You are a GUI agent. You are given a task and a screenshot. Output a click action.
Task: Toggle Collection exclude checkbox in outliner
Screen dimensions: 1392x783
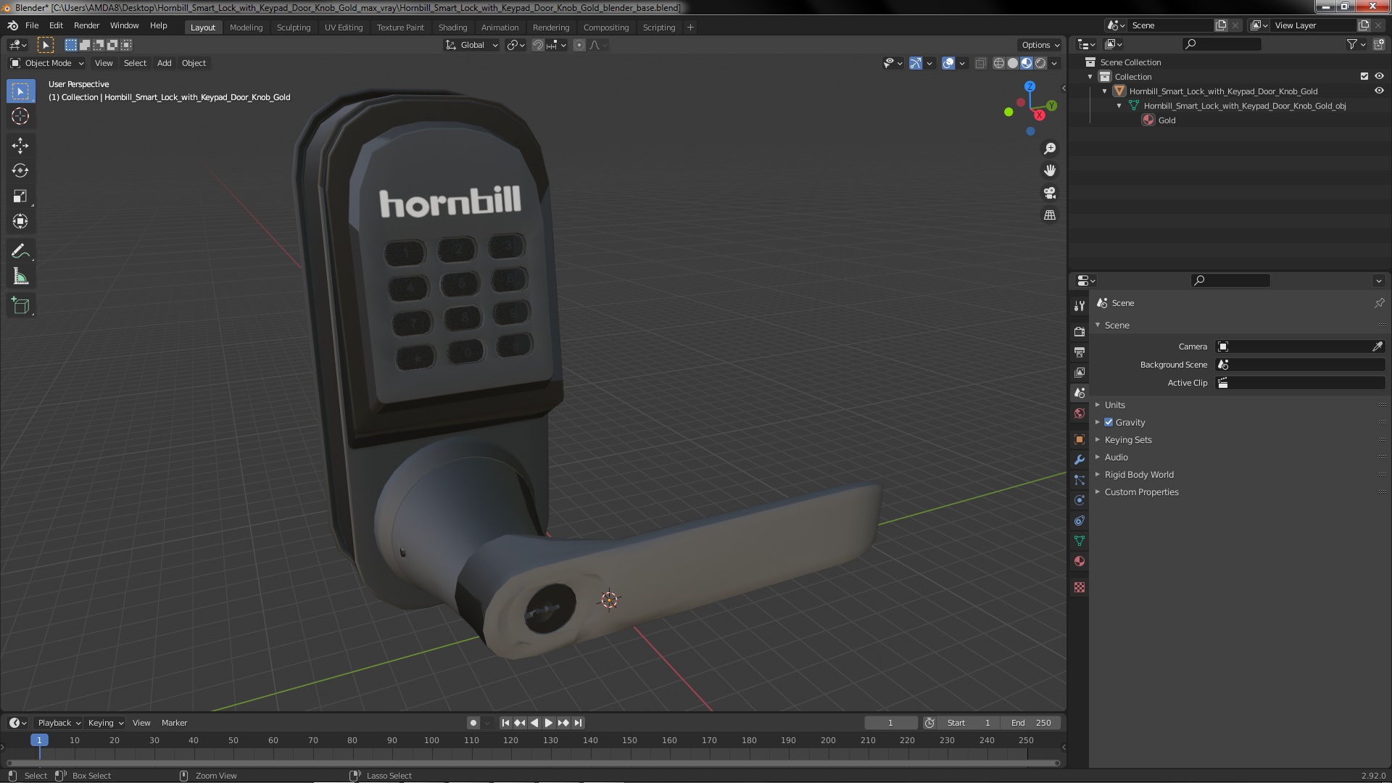point(1364,76)
